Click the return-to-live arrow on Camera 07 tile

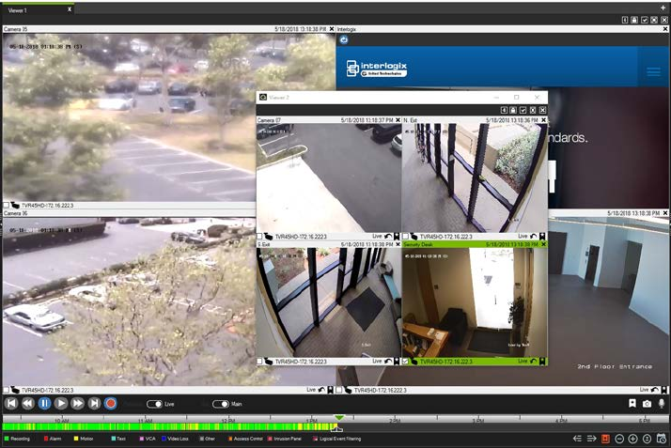[x=388, y=236]
